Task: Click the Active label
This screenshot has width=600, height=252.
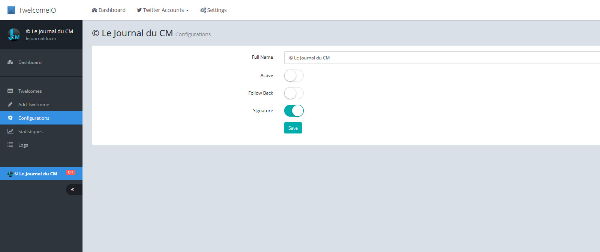Action: (267, 76)
